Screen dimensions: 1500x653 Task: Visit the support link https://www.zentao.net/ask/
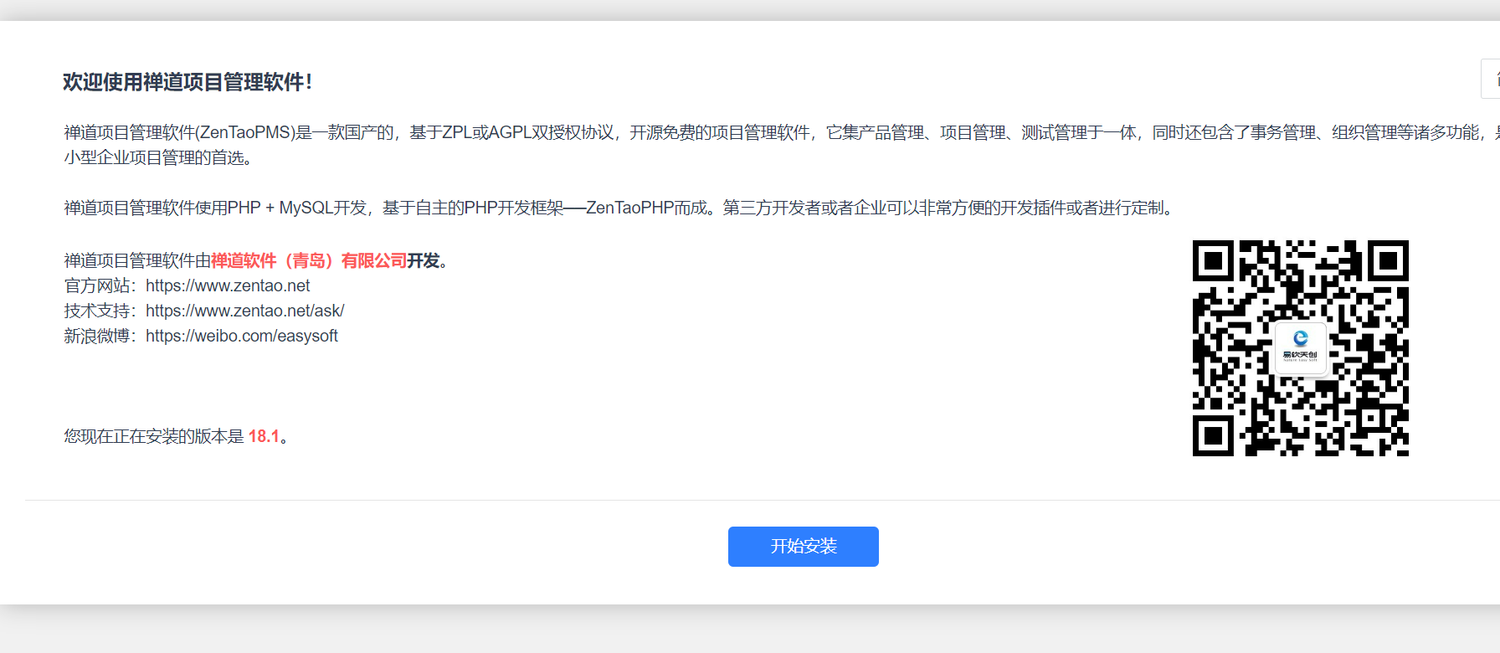tap(245, 311)
